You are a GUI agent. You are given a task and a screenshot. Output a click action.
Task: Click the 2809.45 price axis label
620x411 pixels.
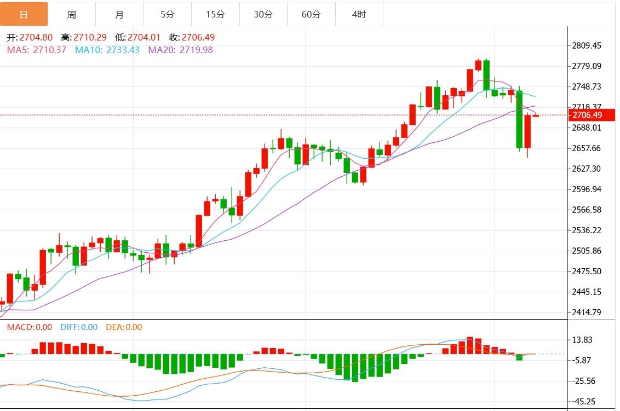(587, 45)
